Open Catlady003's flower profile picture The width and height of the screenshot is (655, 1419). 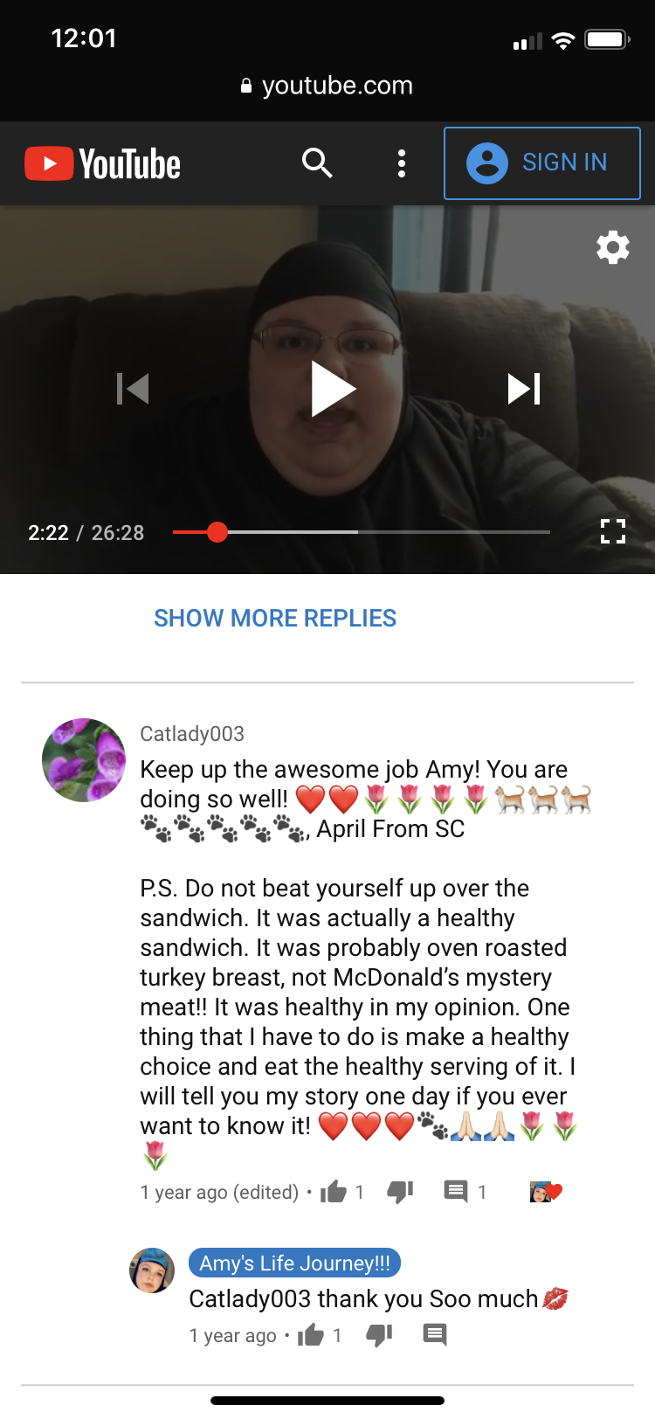click(84, 760)
